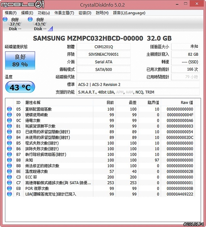
Task: Click the supported features field with S.M.A.R.T.
Action: (x=138, y=92)
